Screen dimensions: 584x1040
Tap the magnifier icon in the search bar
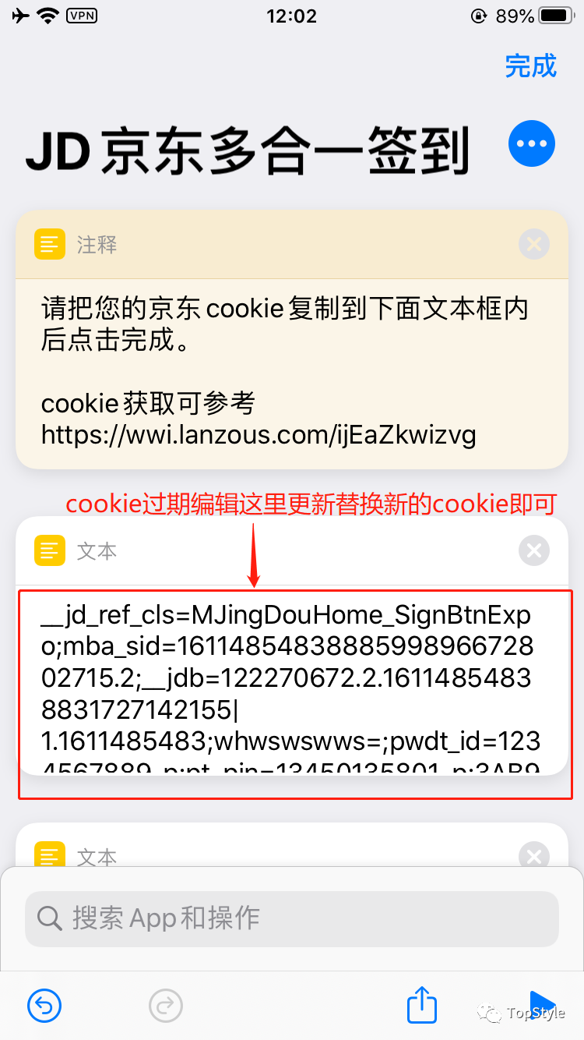click(x=50, y=918)
